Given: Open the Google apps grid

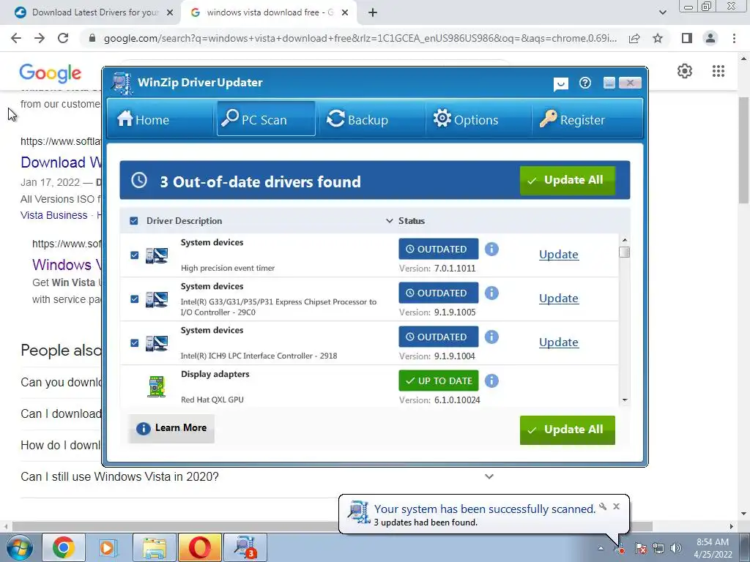Looking at the screenshot, I should pos(719,71).
